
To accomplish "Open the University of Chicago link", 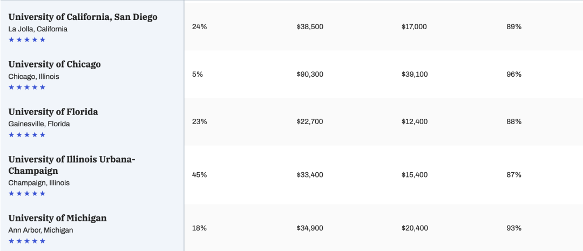I will [x=55, y=64].
